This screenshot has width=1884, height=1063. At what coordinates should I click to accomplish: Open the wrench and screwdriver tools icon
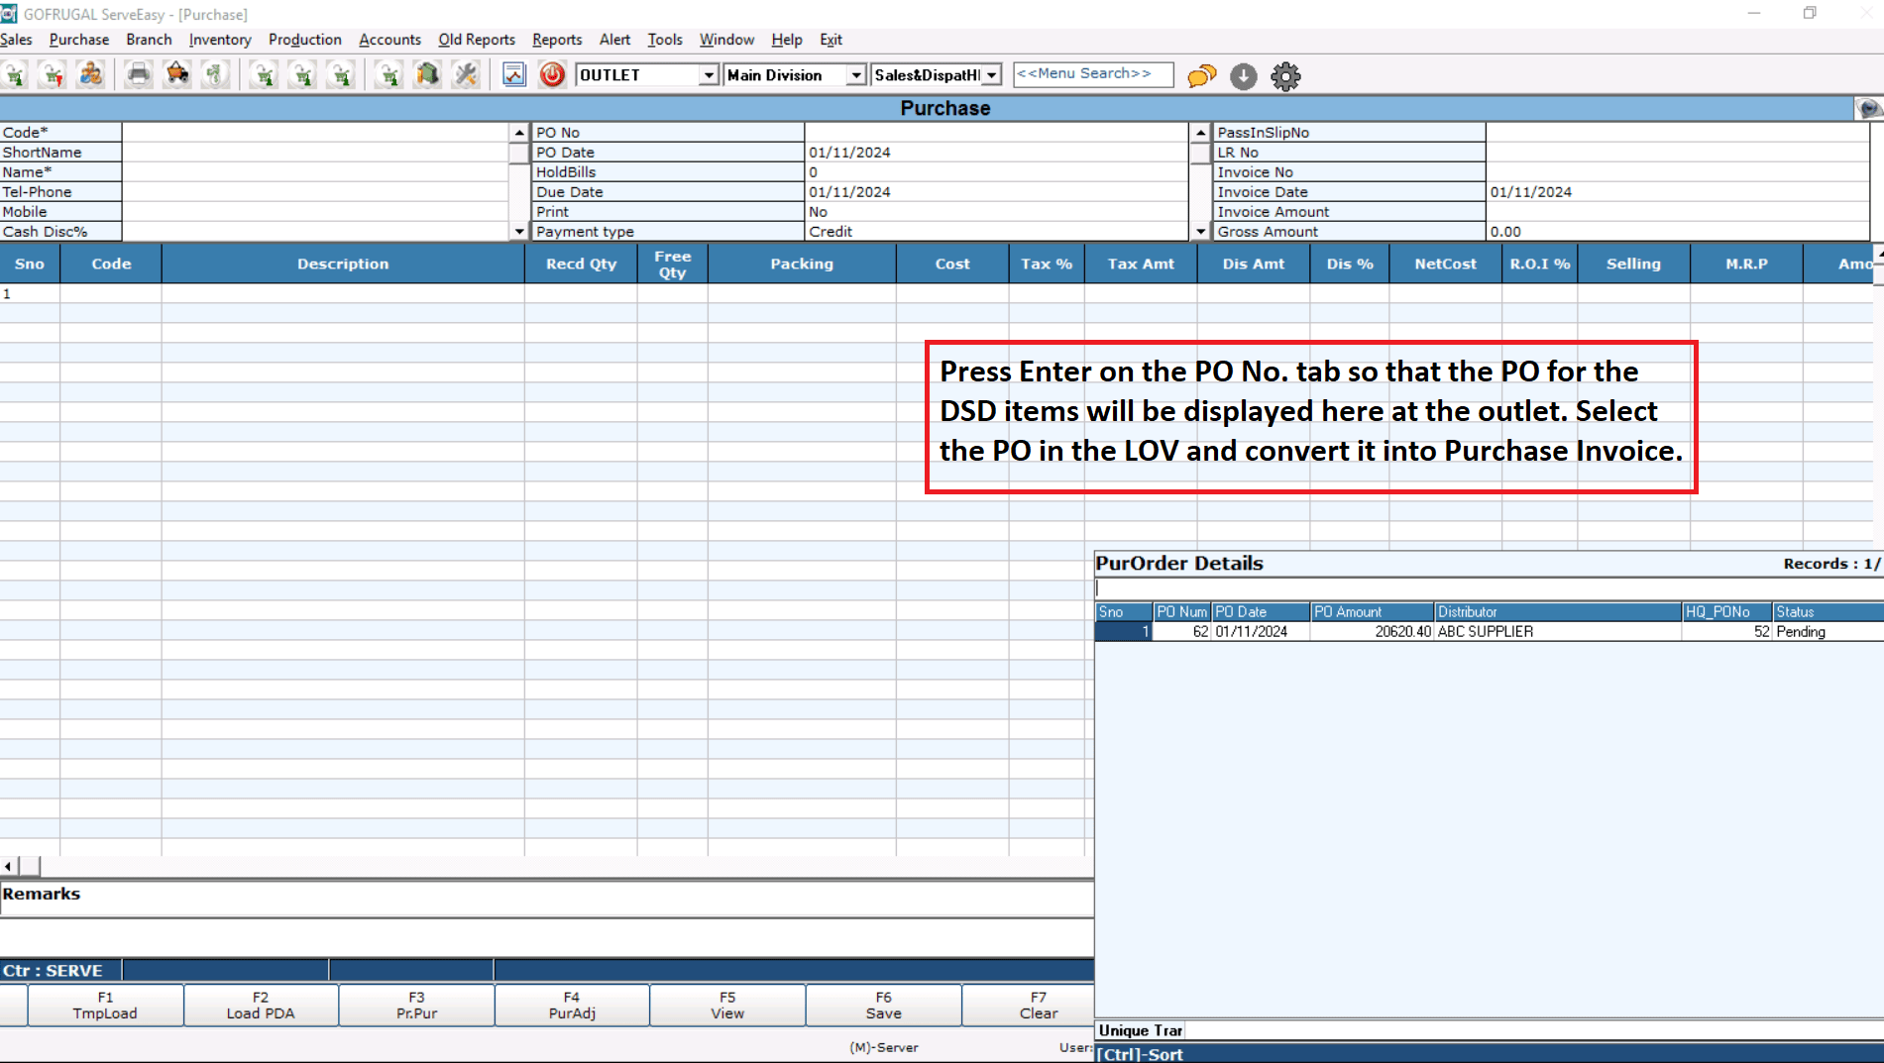point(466,74)
